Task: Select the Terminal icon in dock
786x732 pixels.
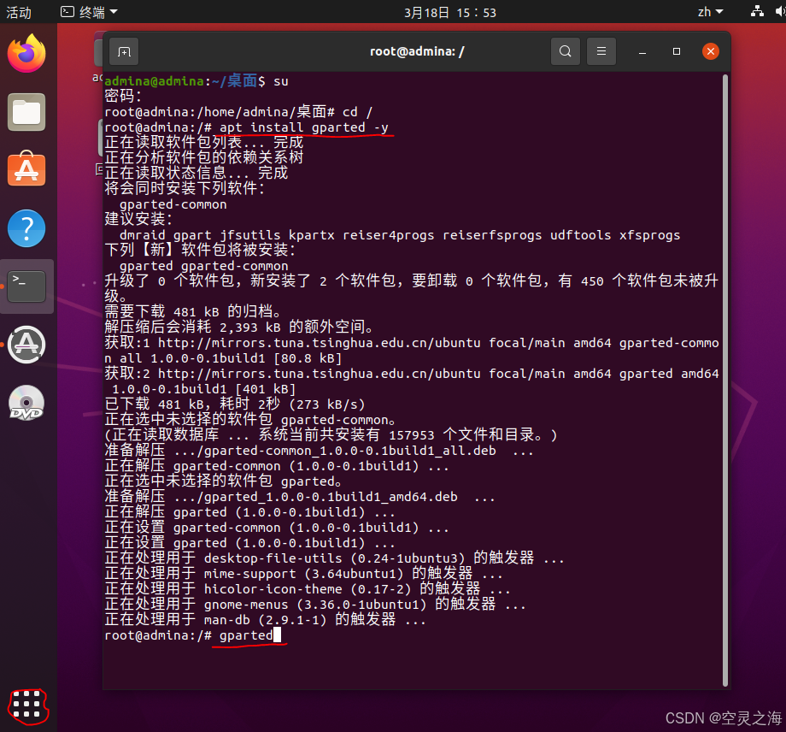Action: click(x=26, y=286)
